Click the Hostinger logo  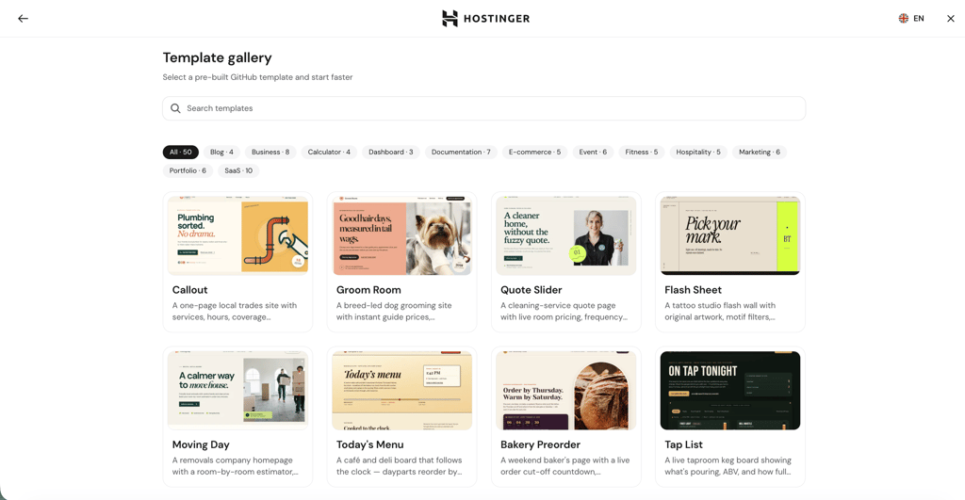(485, 19)
